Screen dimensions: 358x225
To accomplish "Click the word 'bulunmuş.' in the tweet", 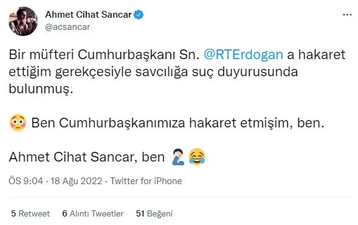I will point(41,89).
